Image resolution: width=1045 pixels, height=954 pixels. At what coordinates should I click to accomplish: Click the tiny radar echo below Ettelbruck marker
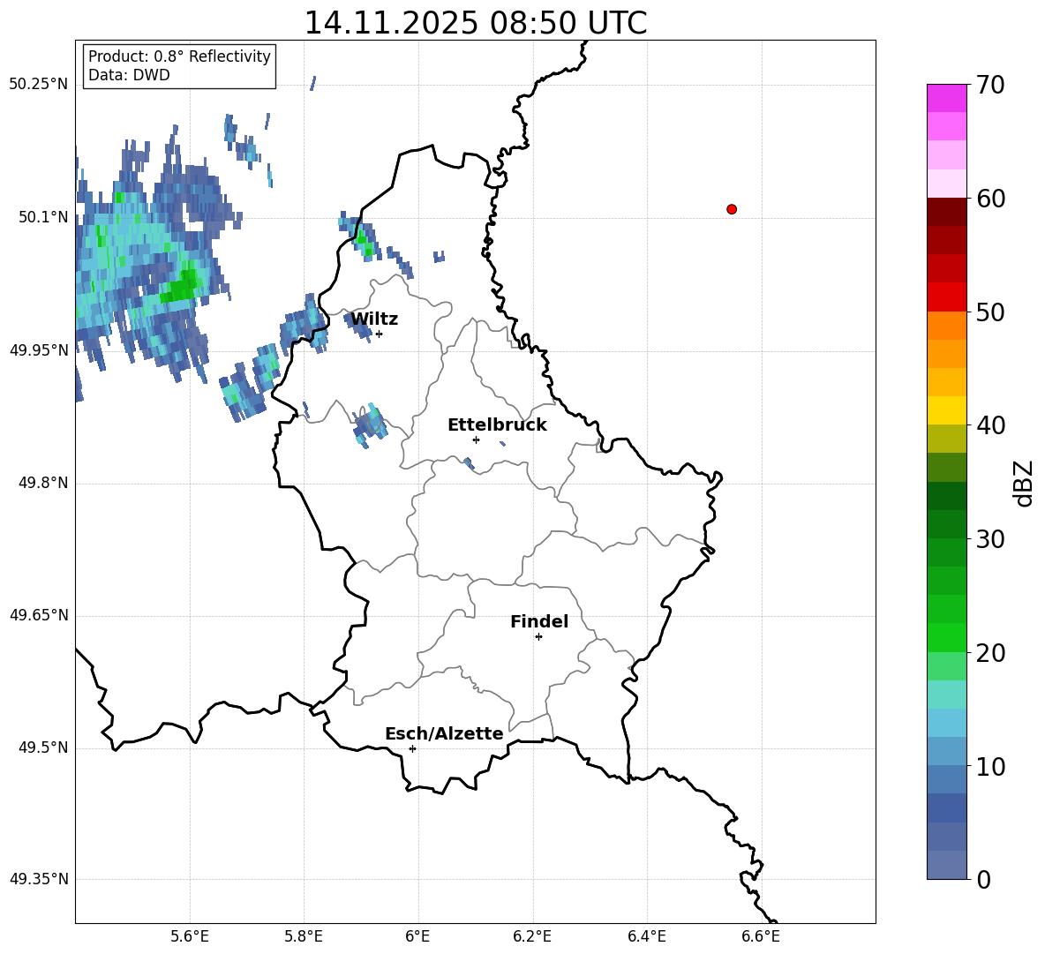tap(470, 463)
